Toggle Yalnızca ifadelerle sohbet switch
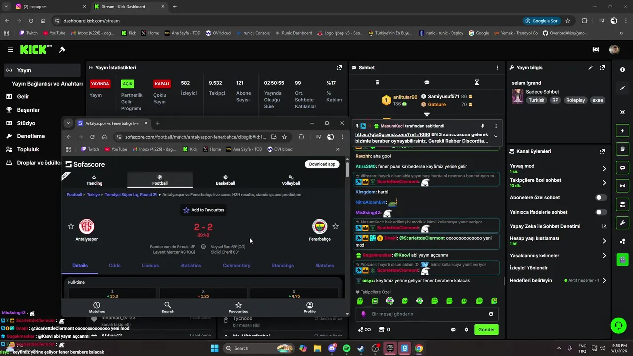 click(x=601, y=212)
